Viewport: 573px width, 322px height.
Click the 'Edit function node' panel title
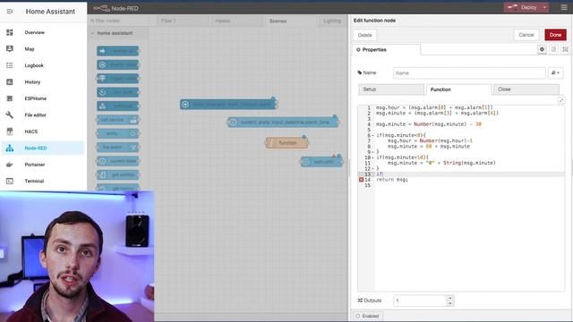coord(374,21)
